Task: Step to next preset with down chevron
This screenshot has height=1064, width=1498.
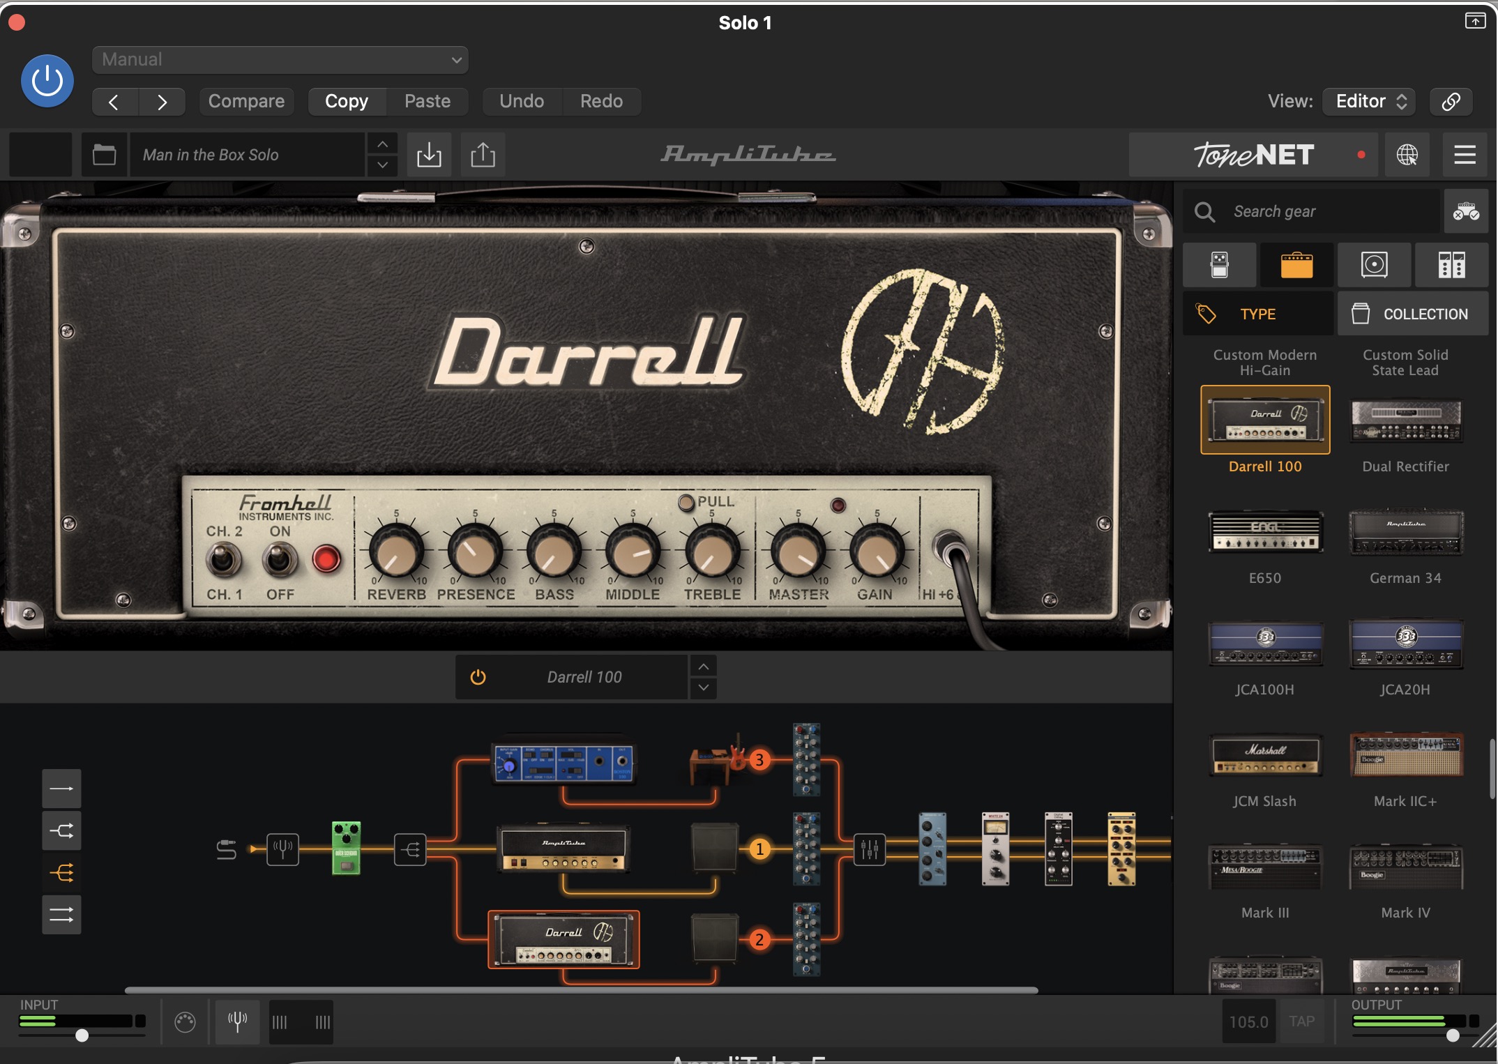Action: click(x=382, y=165)
